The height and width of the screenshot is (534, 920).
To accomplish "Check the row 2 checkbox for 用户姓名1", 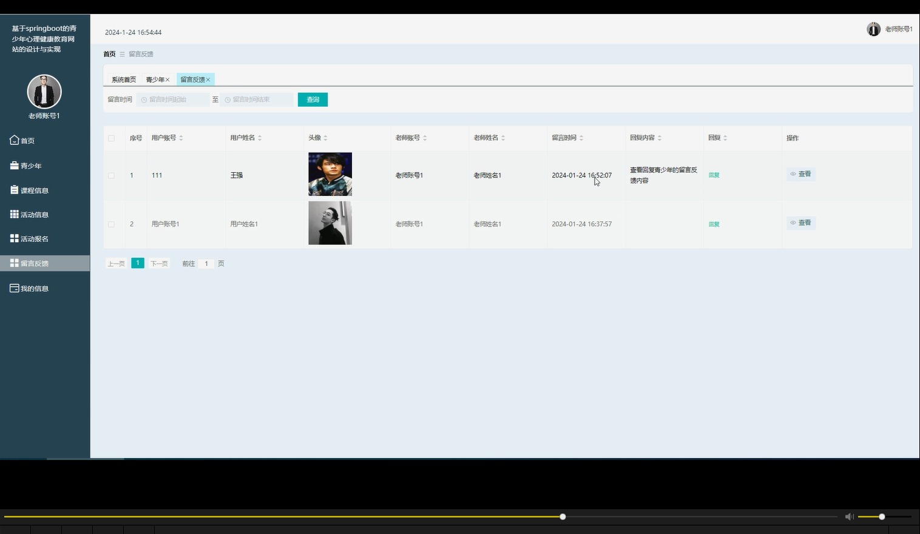I will [x=111, y=225].
